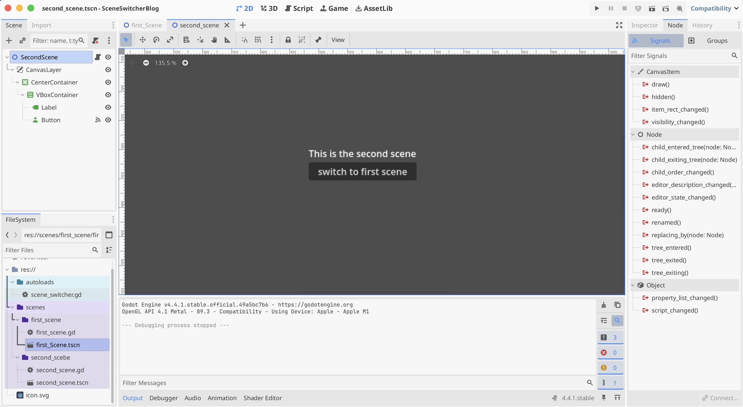The width and height of the screenshot is (743, 407).
Task: Click the clear output broom icon
Action: 603,305
